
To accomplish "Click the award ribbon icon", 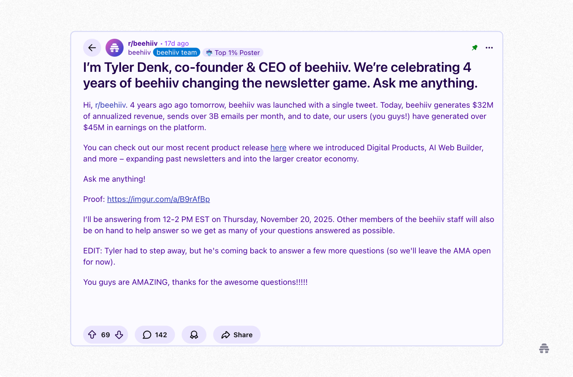I will pos(194,334).
